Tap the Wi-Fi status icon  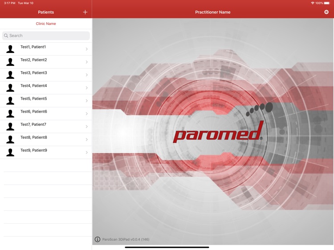point(313,3)
